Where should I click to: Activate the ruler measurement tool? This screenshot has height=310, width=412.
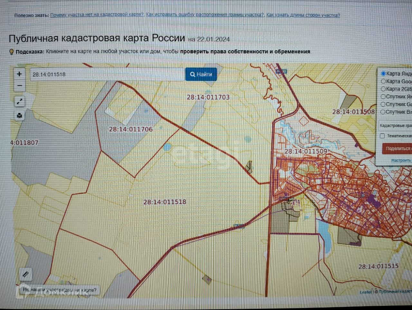click(x=26, y=274)
